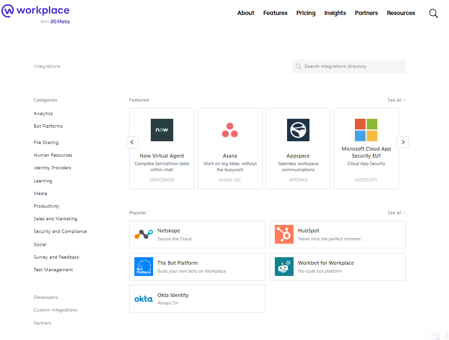Show previous featured integrations with left arrow
449x340 pixels.
point(132,142)
